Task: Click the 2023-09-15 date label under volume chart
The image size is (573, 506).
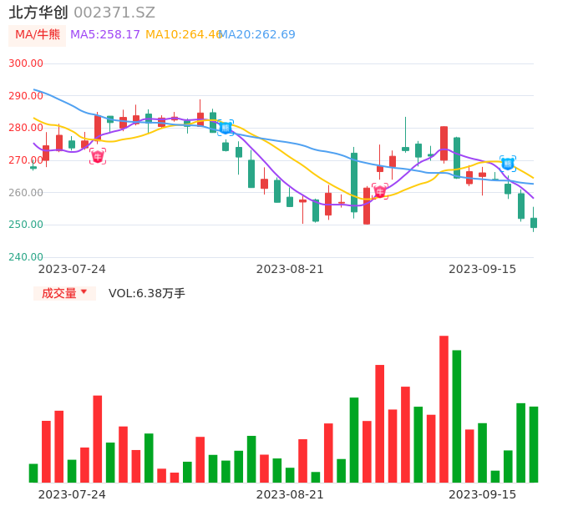Action: click(x=483, y=494)
